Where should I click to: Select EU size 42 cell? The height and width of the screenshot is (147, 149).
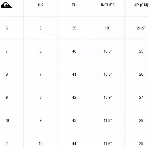74,97
